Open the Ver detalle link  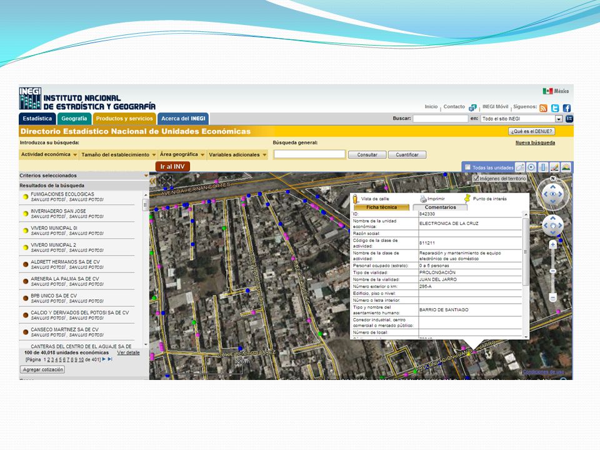128,352
